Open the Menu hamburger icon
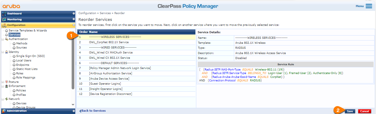Screen dimensions: 376x114 tap(369, 6)
